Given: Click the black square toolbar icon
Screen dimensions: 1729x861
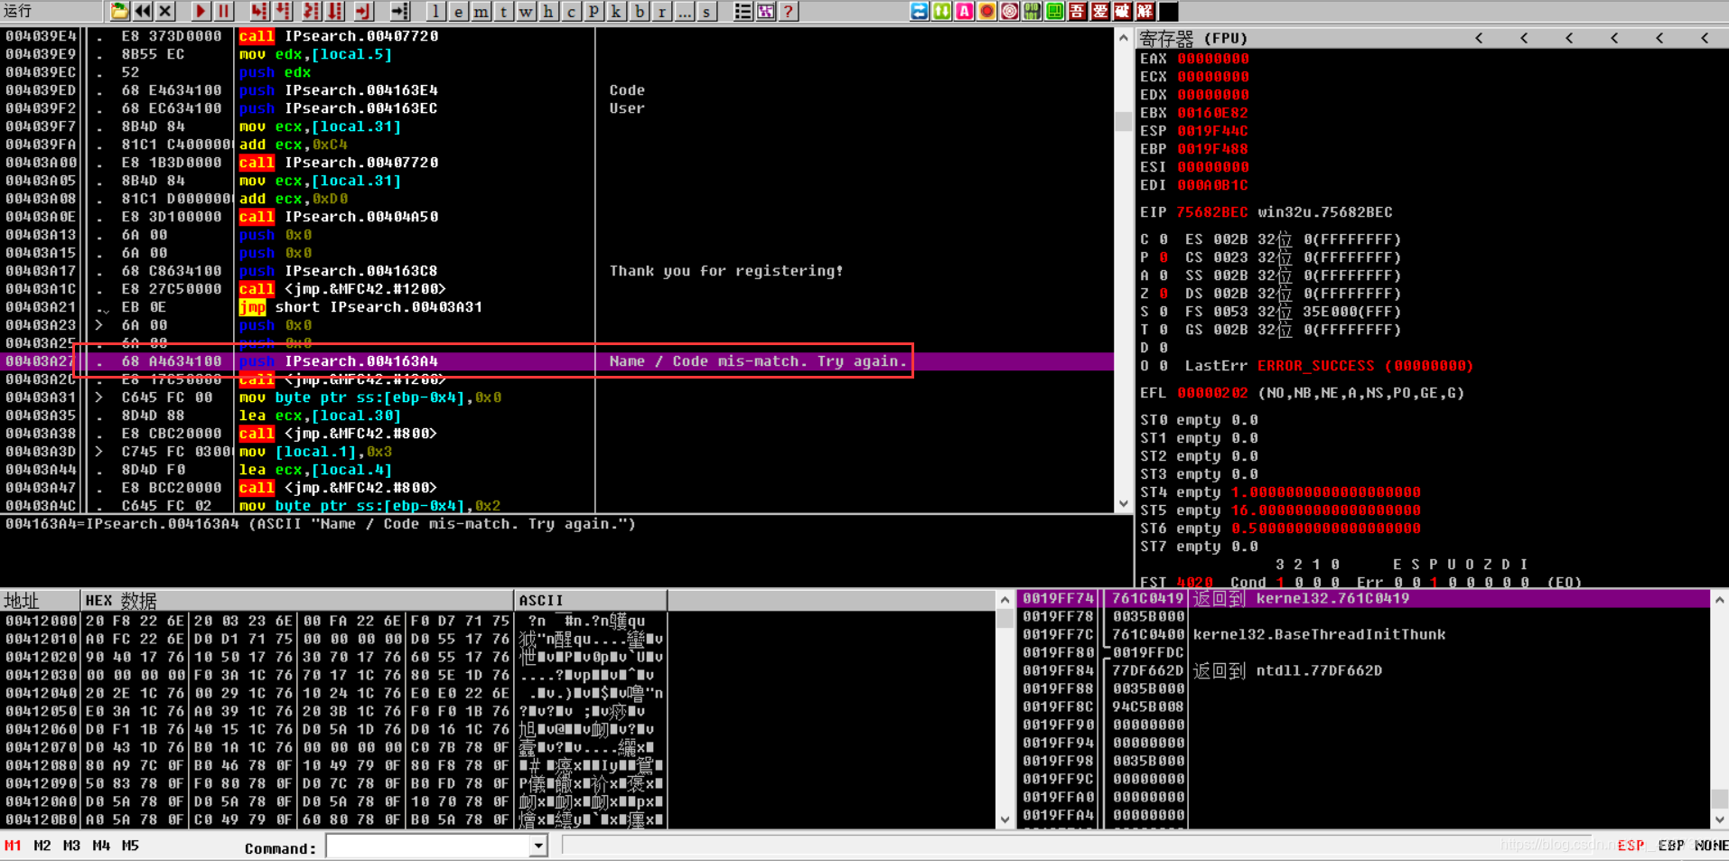Looking at the screenshot, I should tap(1168, 11).
